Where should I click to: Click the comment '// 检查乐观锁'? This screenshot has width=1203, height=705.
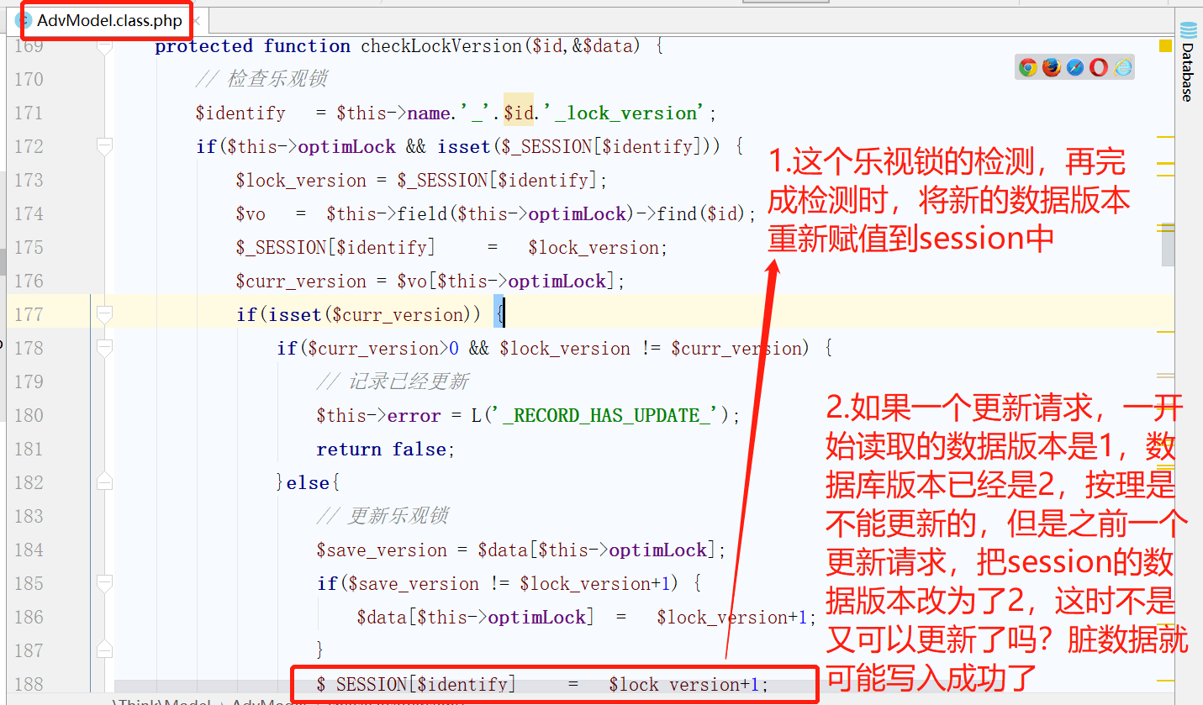tap(261, 79)
